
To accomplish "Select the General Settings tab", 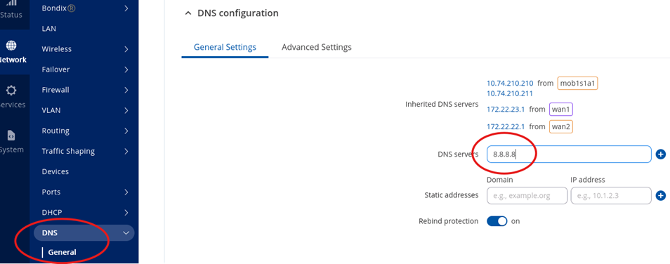I will [225, 47].
